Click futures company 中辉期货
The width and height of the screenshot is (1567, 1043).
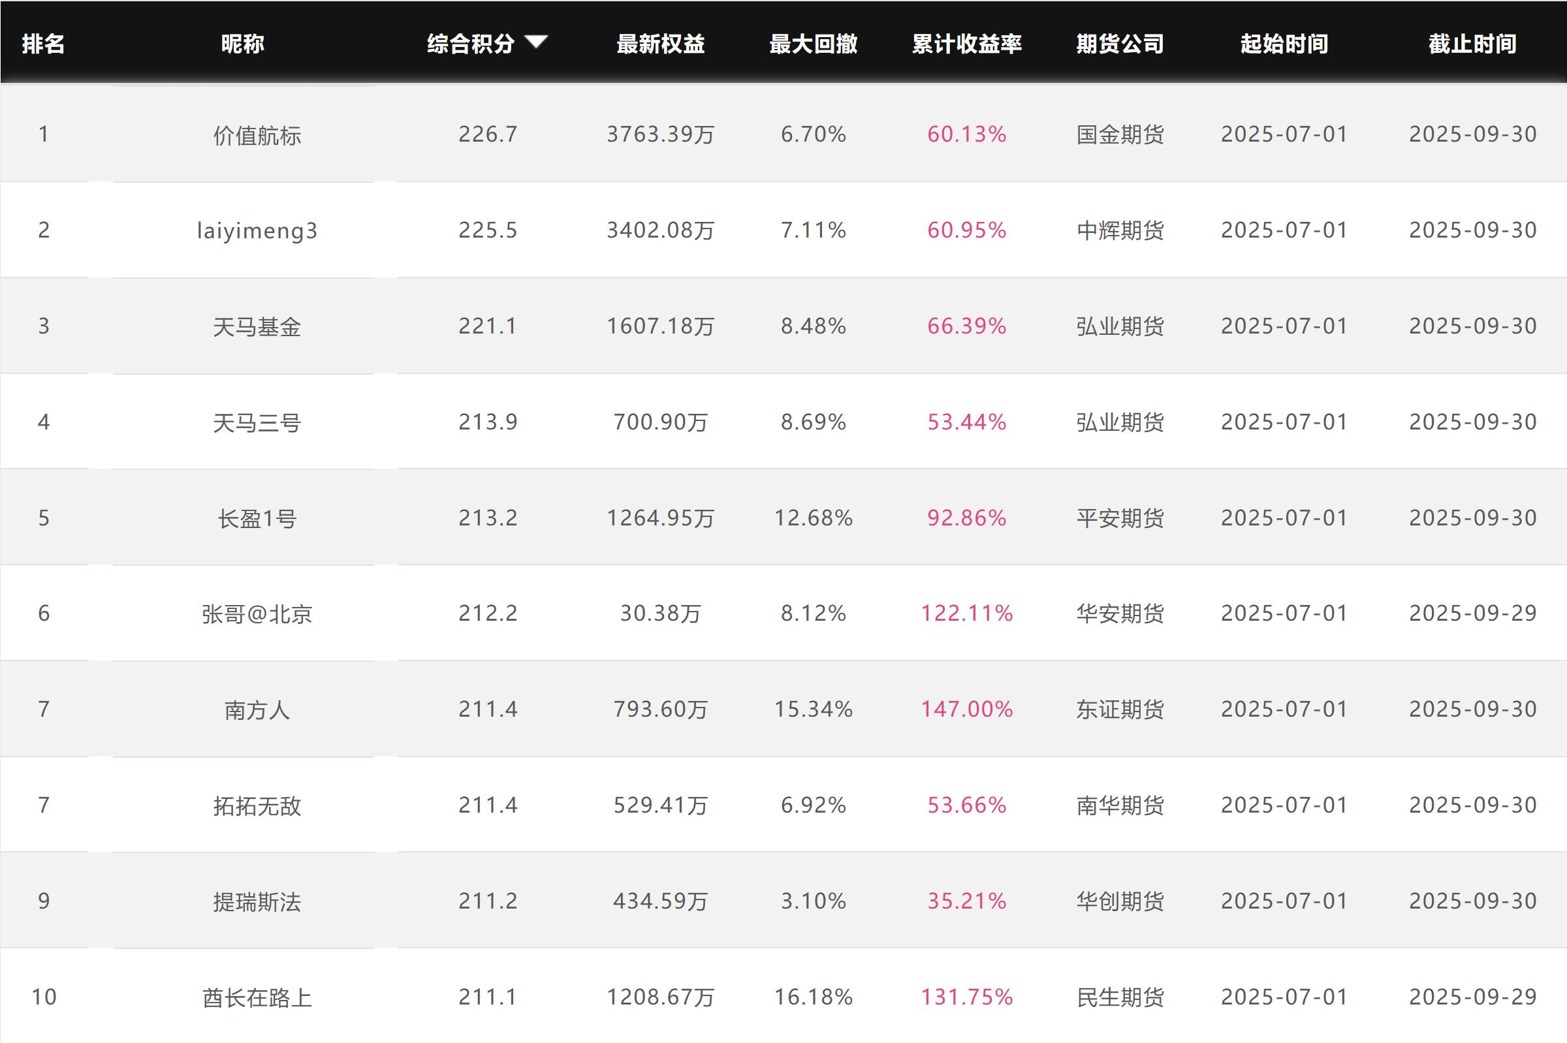click(1120, 231)
